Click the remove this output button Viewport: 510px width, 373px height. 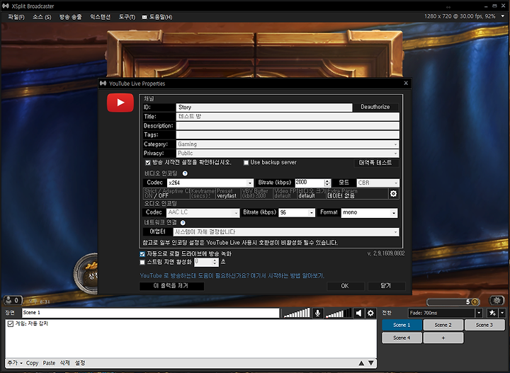pyautogui.click(x=171, y=286)
